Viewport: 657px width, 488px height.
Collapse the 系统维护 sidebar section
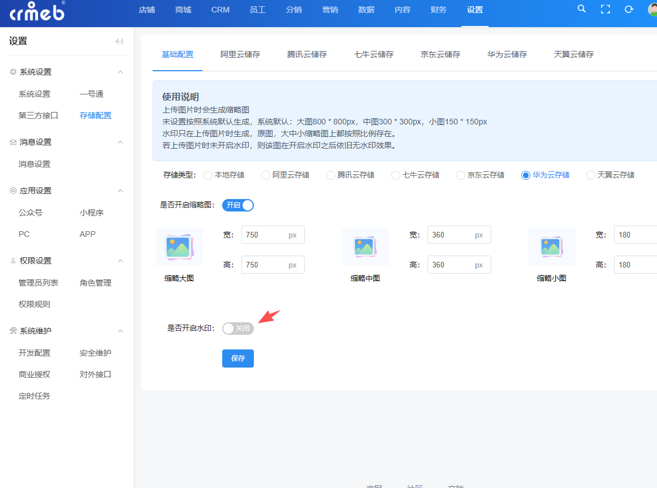(x=120, y=331)
